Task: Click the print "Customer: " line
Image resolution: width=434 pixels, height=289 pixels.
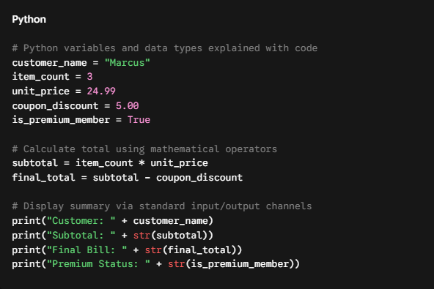Action: pyautogui.click(x=113, y=221)
